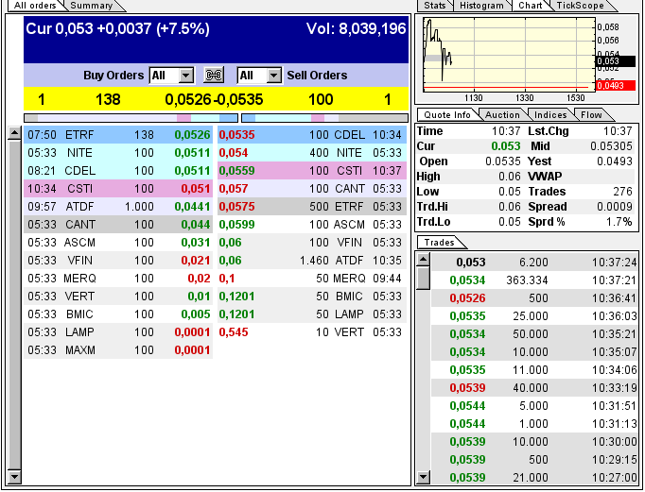Click the link chain icon between order filters
This screenshot has width=645, height=492.
click(x=214, y=76)
